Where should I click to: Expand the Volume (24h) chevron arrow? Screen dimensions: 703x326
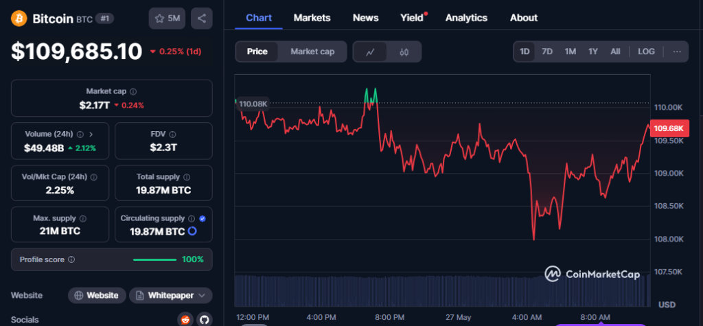click(x=91, y=134)
